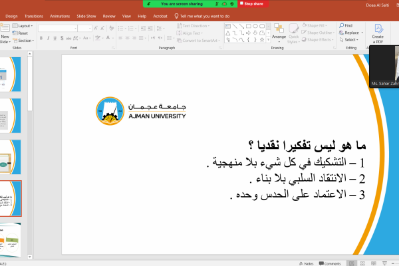This screenshot has width=399, height=266.
Task: Pick the Down Arrow shape
Action: pyautogui.click(x=255, y=33)
